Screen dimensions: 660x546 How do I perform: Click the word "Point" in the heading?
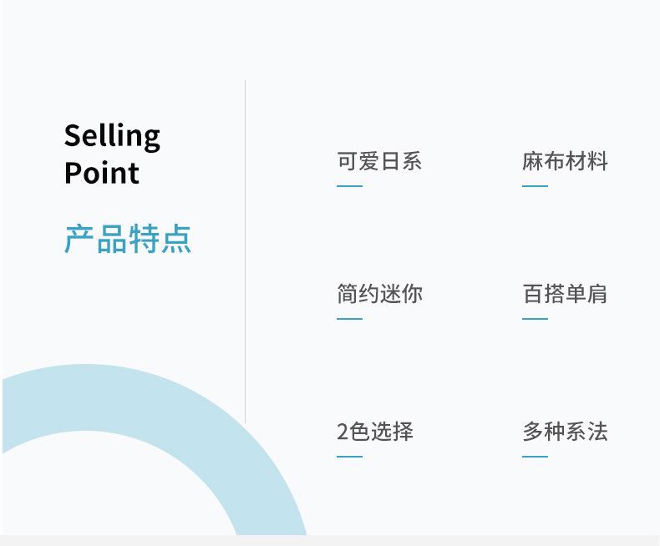101,173
